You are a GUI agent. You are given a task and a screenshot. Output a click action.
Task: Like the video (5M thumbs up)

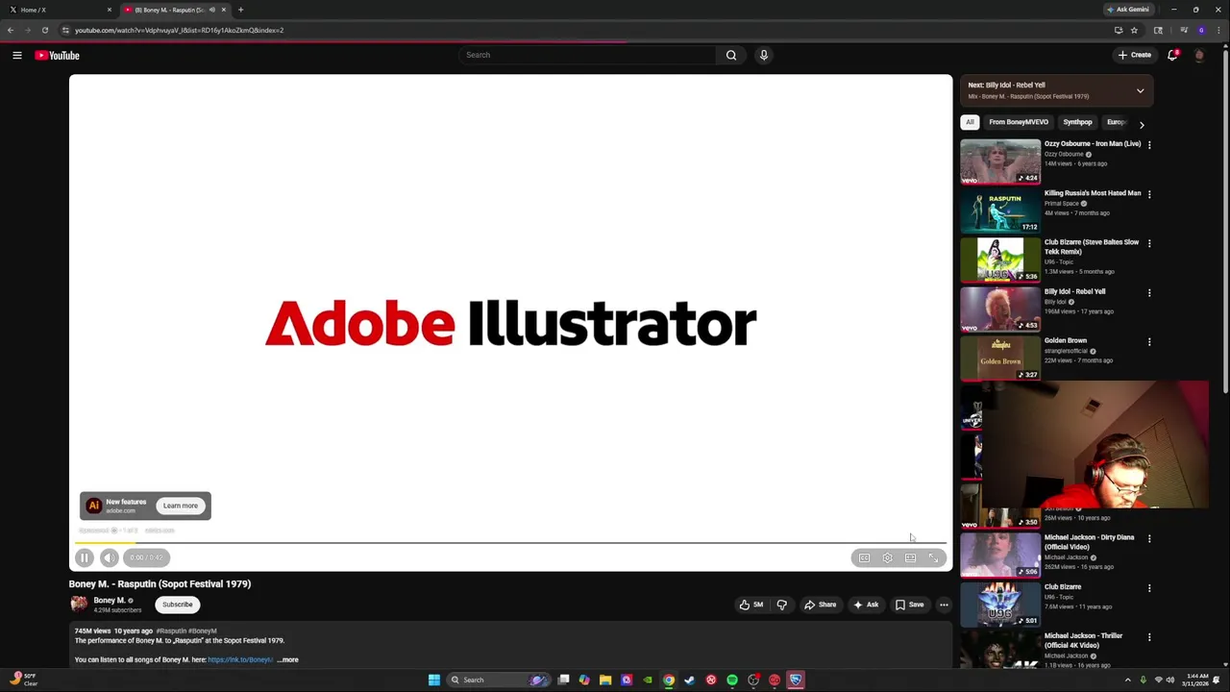point(751,605)
